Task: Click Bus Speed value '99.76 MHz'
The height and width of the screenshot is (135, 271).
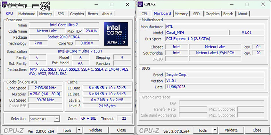Action: 45,100
